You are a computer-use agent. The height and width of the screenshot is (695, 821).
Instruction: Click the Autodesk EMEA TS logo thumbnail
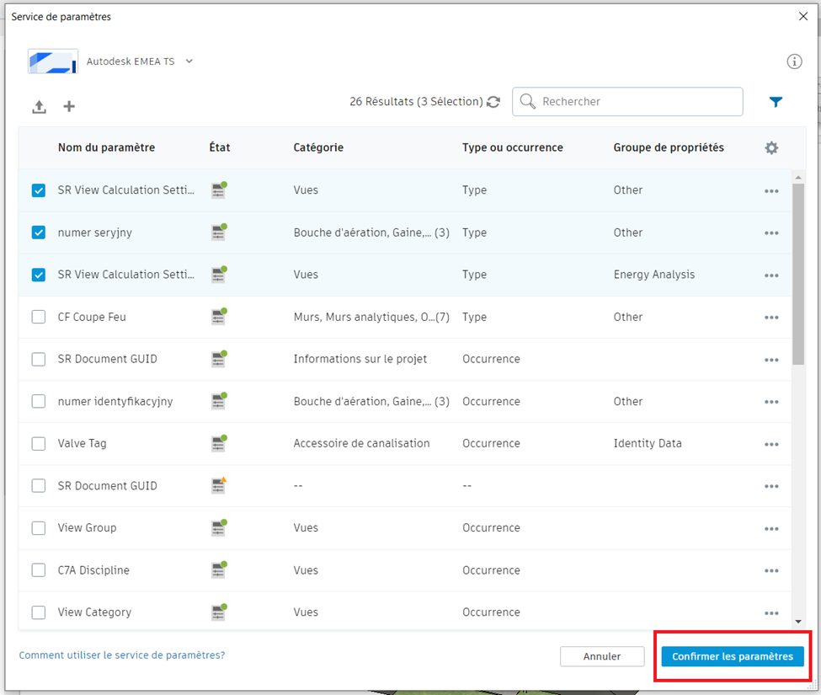(53, 61)
